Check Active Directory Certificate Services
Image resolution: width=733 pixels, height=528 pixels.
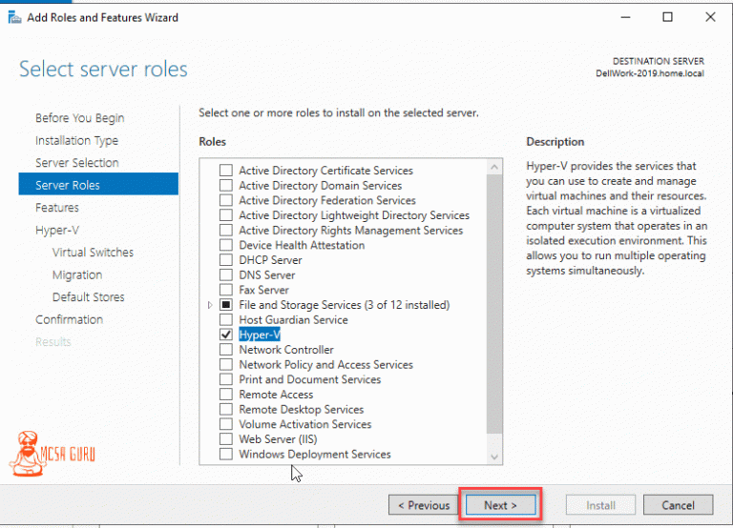(x=226, y=171)
